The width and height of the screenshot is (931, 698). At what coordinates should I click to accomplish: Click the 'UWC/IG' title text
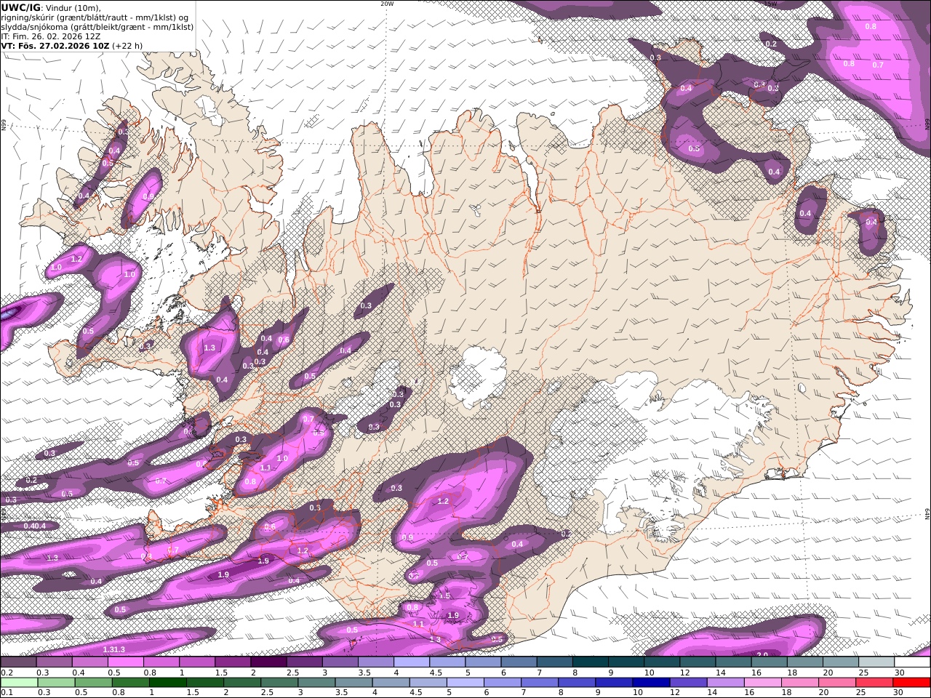(x=20, y=7)
